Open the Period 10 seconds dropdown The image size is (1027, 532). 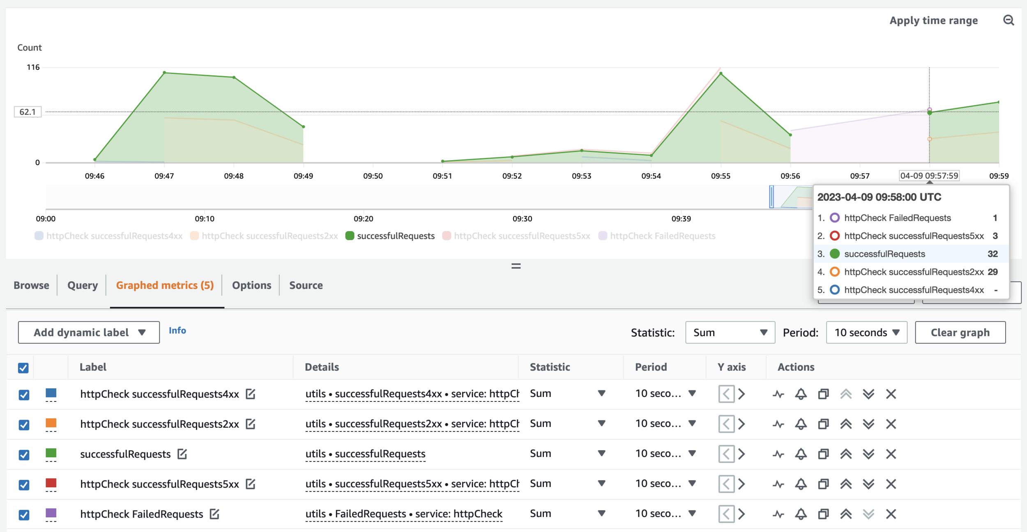pos(866,332)
